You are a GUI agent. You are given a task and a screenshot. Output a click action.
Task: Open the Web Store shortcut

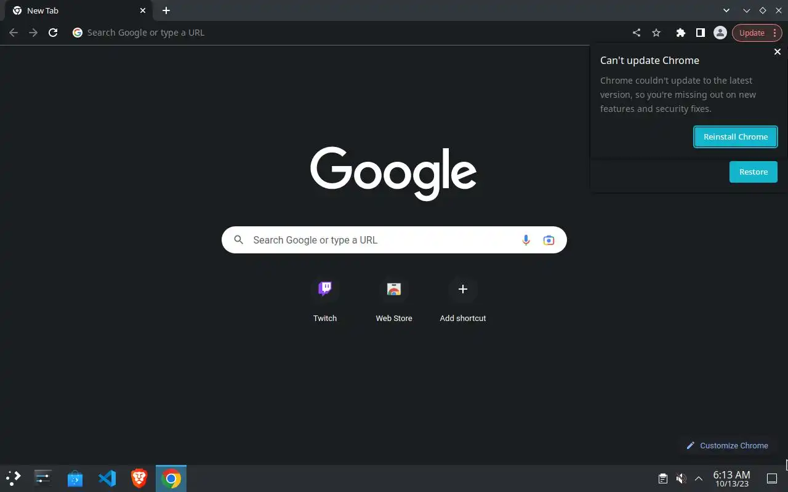(394, 300)
